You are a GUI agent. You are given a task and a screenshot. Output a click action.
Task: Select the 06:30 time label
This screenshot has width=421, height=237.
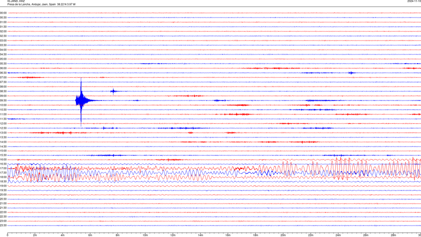tap(3, 73)
